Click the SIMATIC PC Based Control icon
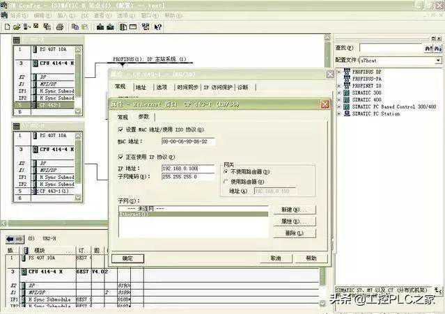 [347, 107]
